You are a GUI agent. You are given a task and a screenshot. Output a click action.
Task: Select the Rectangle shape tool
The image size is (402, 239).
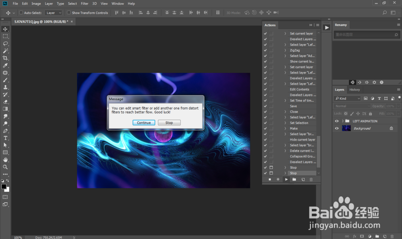5,152
